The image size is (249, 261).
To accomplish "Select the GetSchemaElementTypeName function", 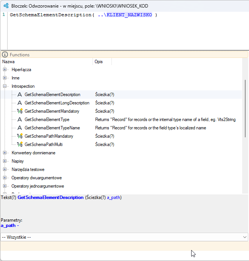I will pyautogui.click(x=52, y=128).
